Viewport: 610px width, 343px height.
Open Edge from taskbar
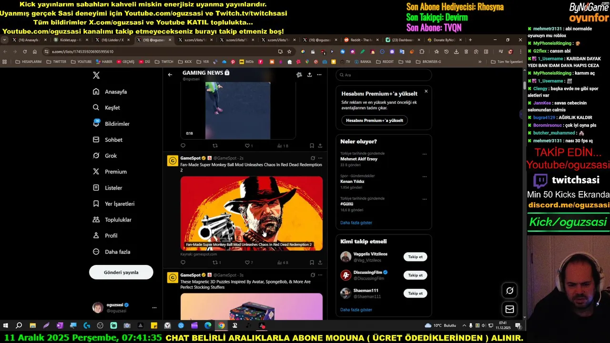(208, 326)
